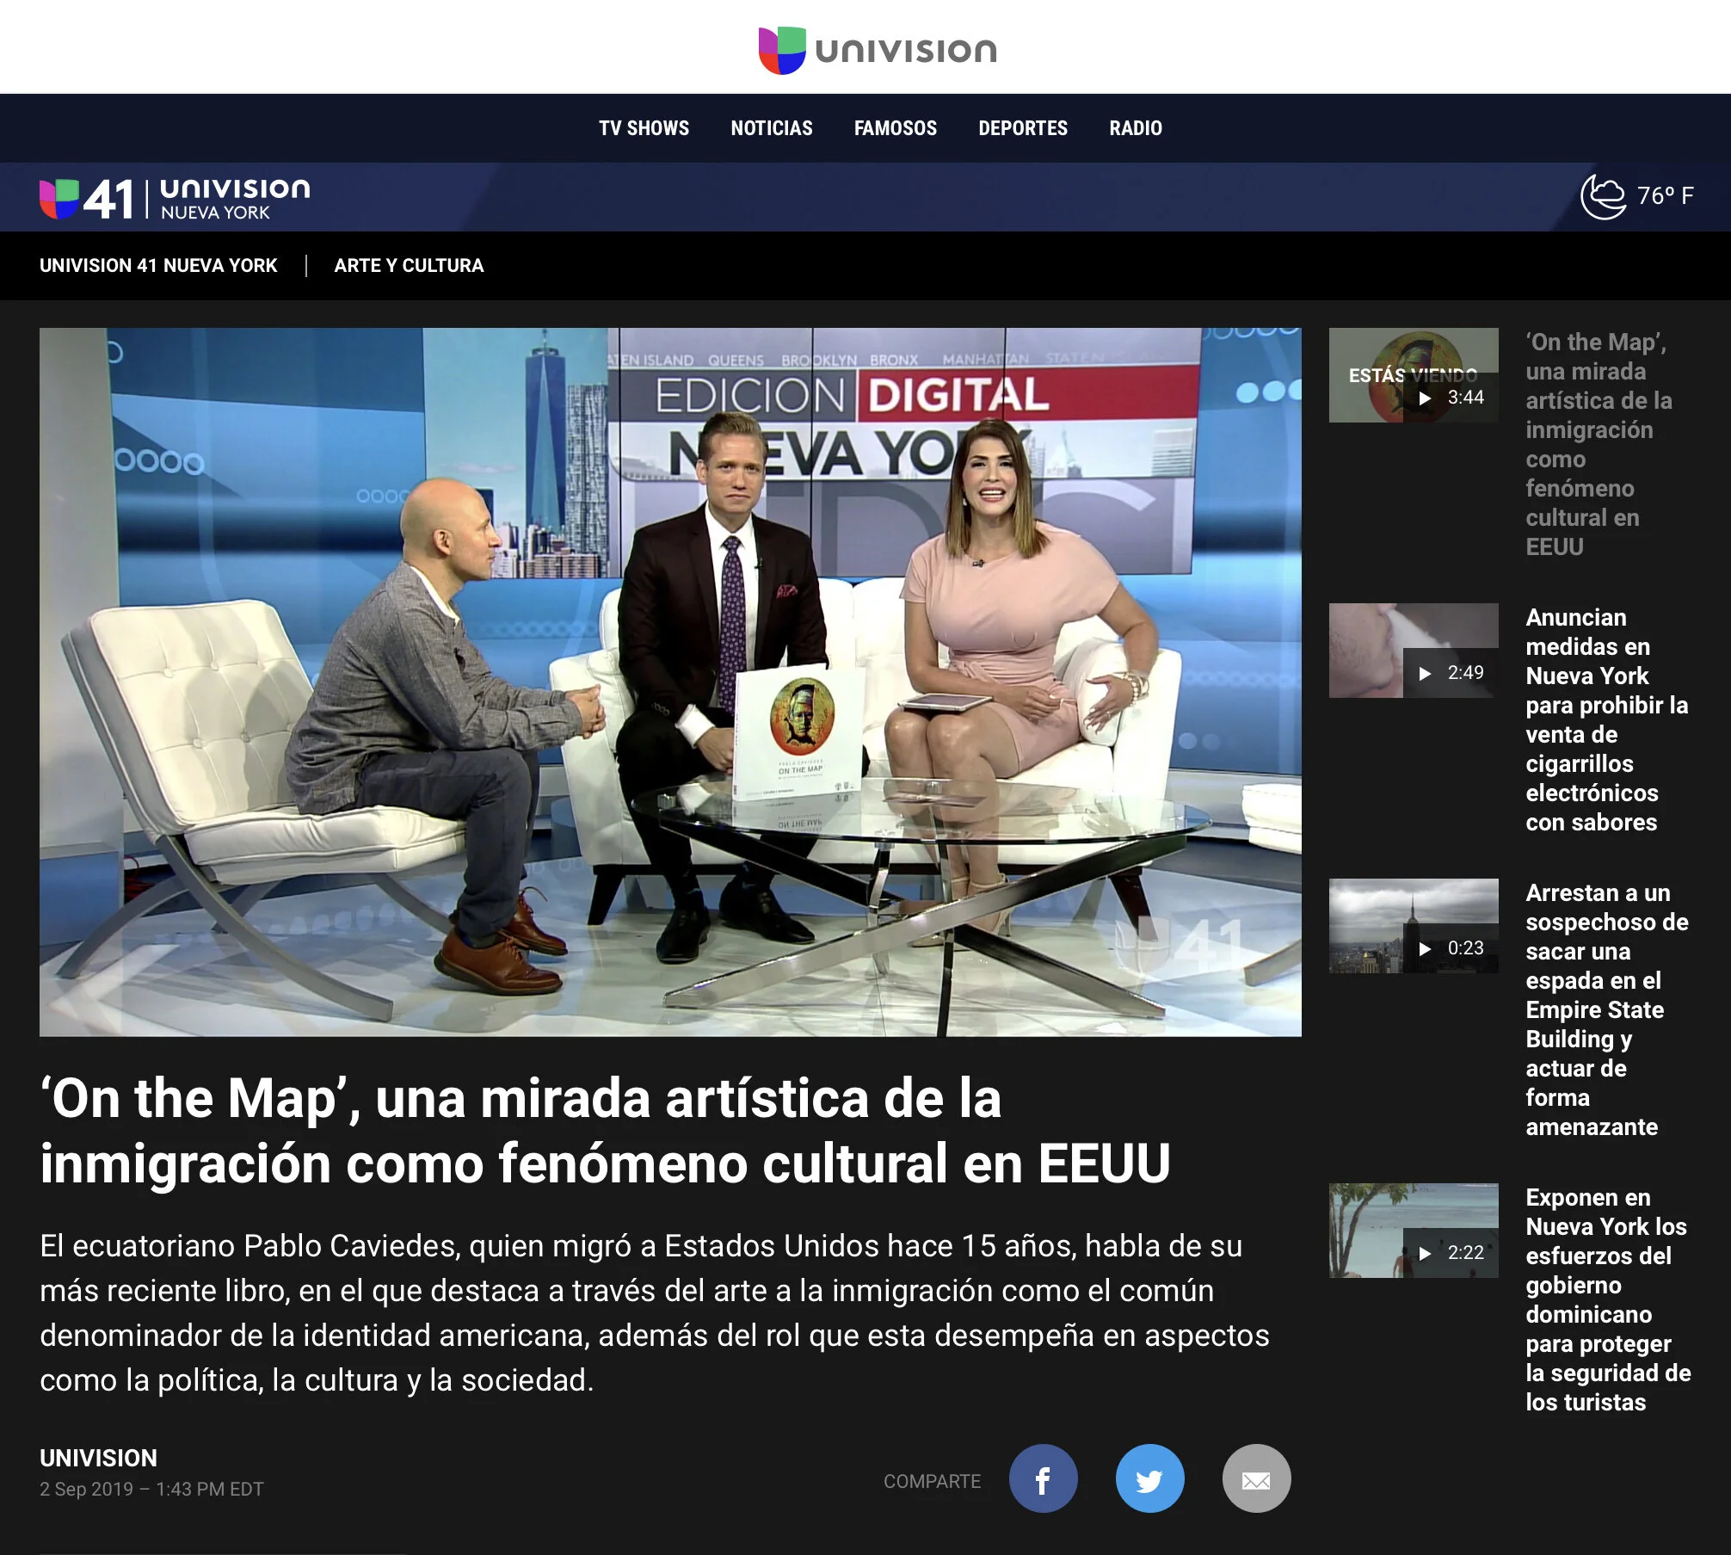This screenshot has height=1555, width=1731.
Task: Open sidebar 'On the Map' headline text
Action: click(1599, 444)
